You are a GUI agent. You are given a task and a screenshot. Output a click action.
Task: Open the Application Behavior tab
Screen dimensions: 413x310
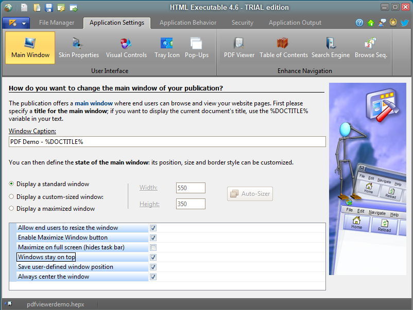point(188,23)
